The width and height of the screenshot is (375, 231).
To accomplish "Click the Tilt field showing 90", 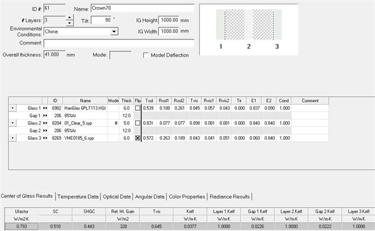I will point(101,20).
